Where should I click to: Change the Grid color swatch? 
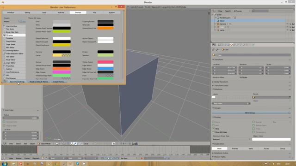tap(62, 22)
